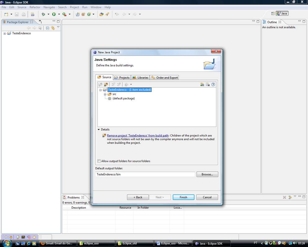308x247 pixels.
Task: Toggle Link with Editor in Package Explorer
Action: coord(53,28)
